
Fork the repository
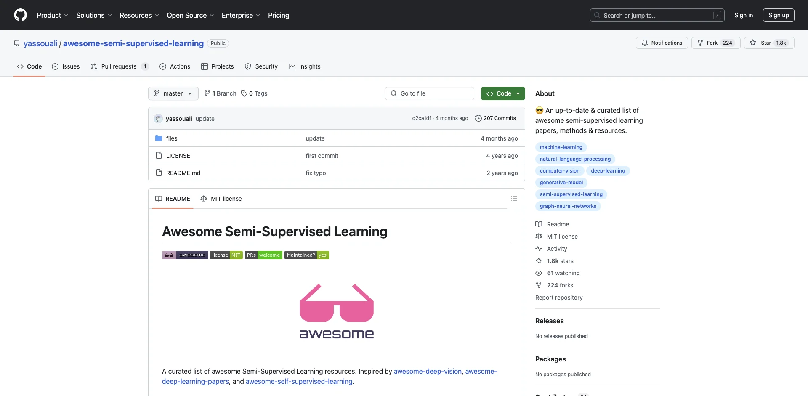pos(716,43)
